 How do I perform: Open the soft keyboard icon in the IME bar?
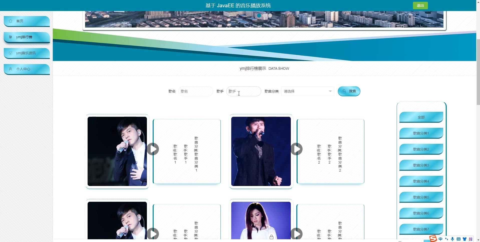pos(458,239)
